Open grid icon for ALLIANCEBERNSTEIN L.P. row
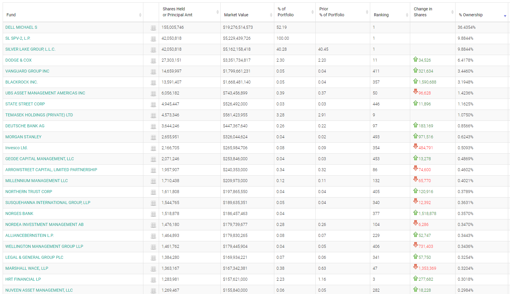Screen dimensions: 510x294 pyautogui.click(x=153, y=236)
